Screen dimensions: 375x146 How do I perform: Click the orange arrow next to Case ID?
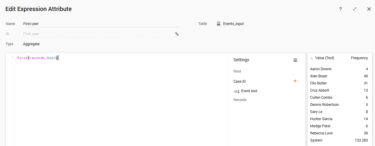(x=295, y=81)
